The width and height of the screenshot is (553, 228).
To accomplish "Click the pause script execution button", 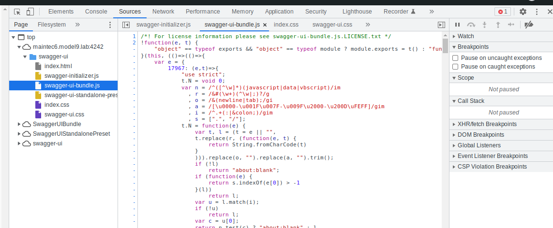I will (x=457, y=25).
